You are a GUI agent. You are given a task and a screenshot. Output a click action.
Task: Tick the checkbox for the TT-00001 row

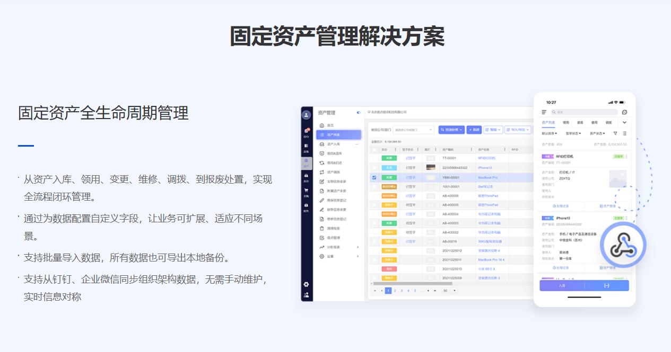pos(374,158)
